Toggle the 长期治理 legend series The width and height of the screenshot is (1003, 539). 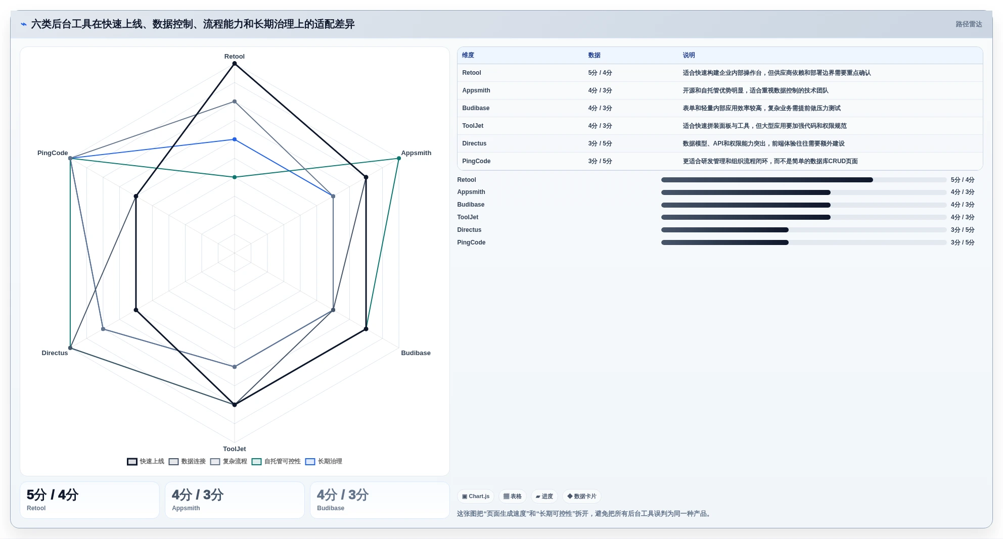324,461
